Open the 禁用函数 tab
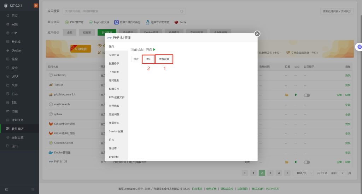 (116, 106)
